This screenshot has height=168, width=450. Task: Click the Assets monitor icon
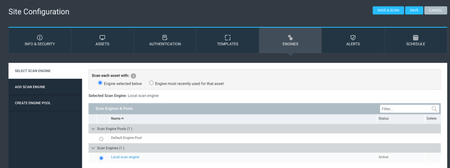102,38
